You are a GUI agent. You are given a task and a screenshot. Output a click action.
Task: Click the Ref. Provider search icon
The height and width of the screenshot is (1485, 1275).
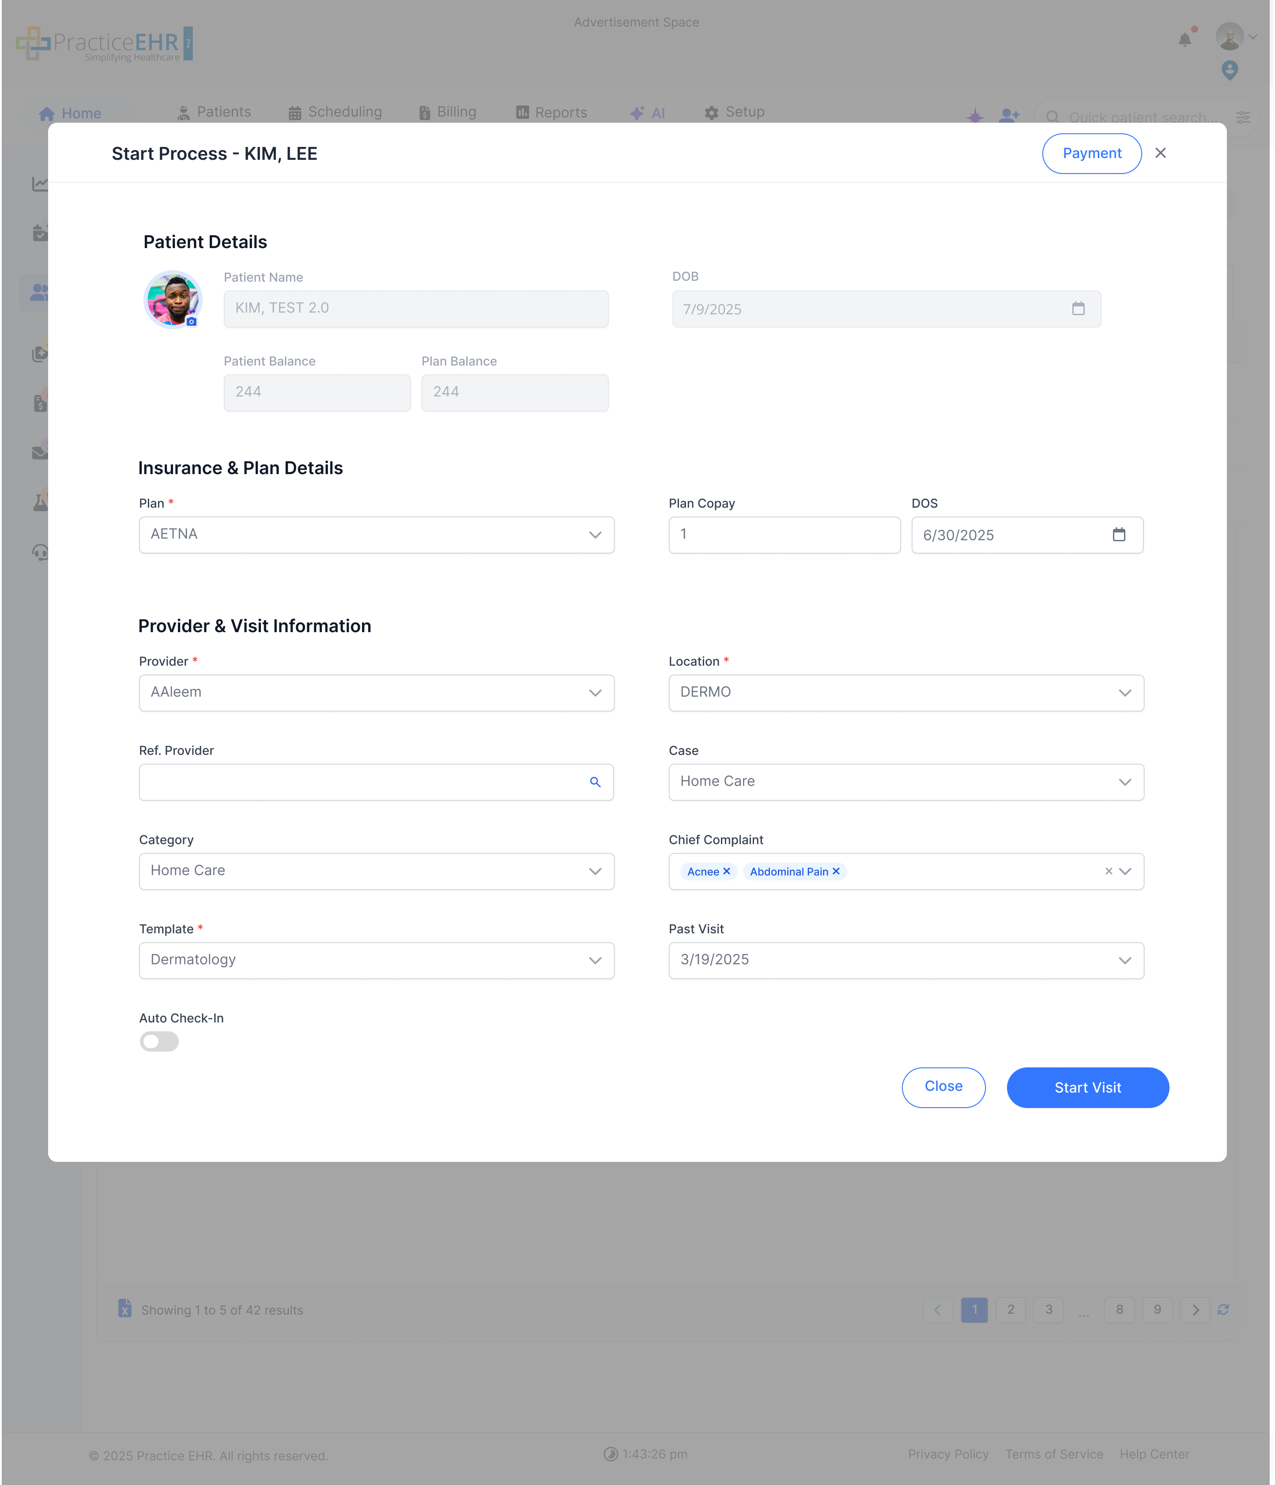[x=595, y=783]
